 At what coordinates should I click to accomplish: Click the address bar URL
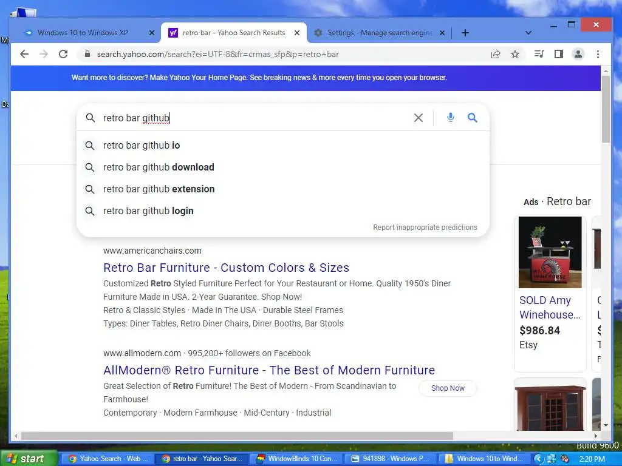coord(218,54)
